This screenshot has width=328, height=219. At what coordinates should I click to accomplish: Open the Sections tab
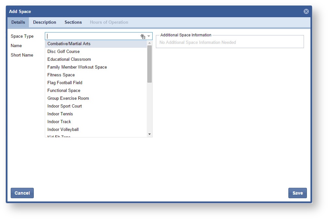pyautogui.click(x=73, y=22)
